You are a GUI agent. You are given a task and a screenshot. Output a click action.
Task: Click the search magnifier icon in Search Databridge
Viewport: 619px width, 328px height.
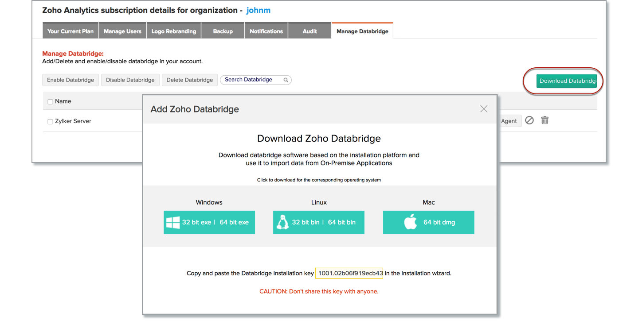coord(286,80)
